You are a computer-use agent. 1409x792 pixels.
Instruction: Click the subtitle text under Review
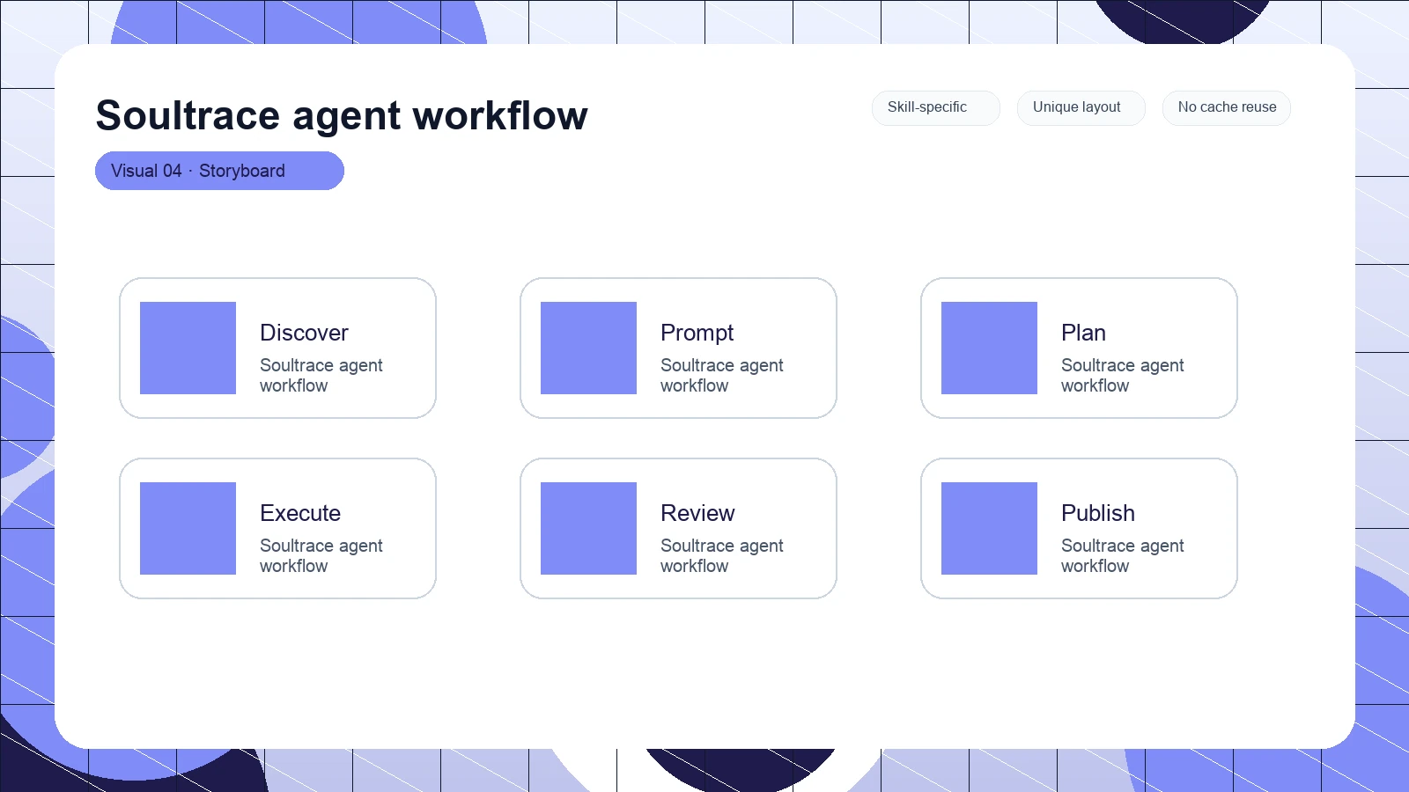tap(722, 555)
